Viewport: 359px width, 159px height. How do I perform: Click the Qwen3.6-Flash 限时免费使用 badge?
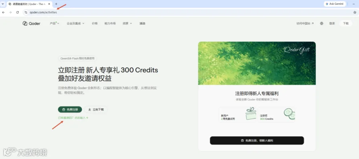(77, 58)
